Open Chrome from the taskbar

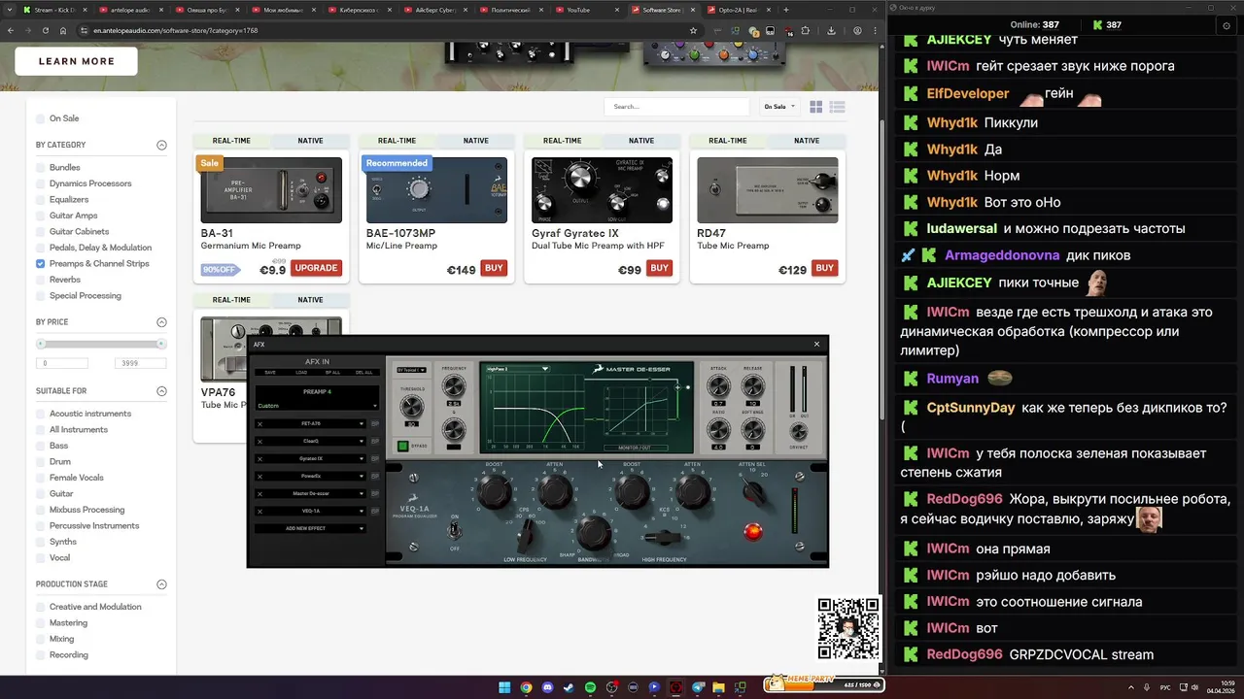click(526, 687)
